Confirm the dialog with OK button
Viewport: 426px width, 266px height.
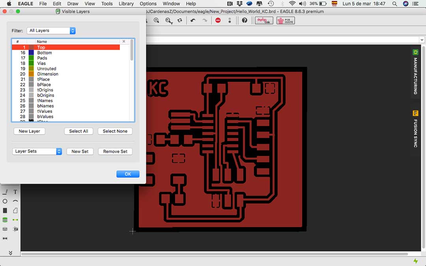(128, 174)
